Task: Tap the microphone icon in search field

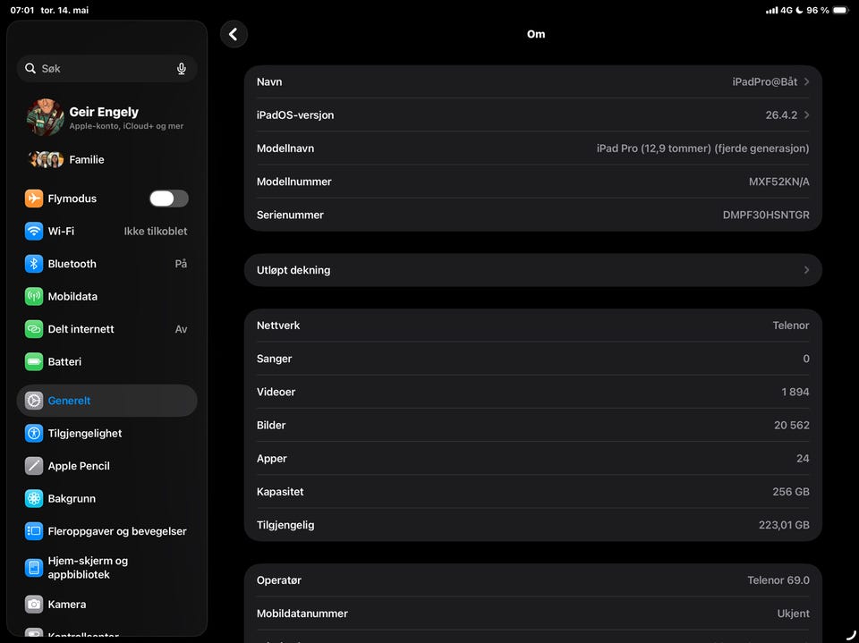Action: click(x=182, y=69)
